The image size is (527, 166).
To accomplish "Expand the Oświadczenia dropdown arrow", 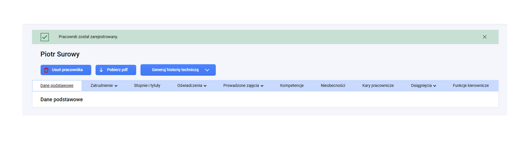I will click(x=205, y=86).
